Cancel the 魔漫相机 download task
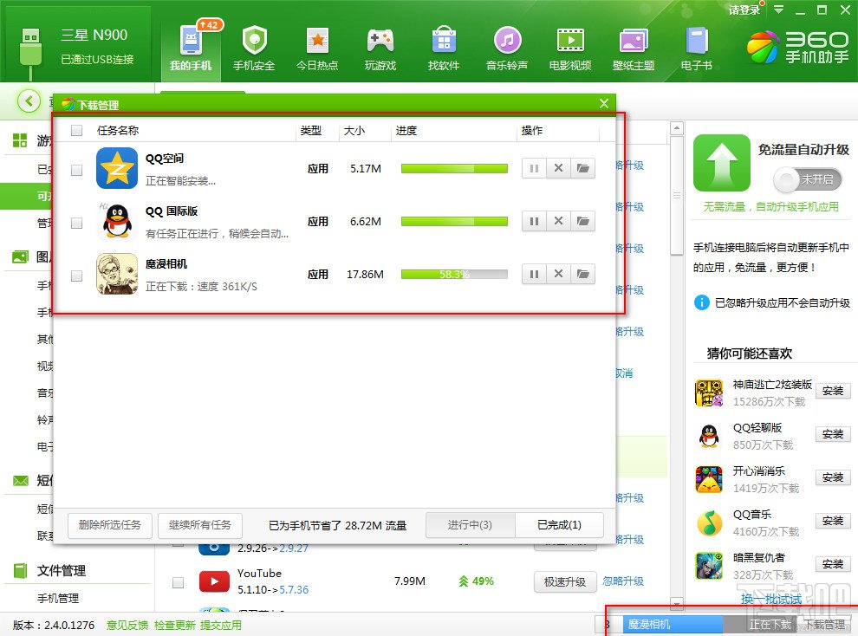The width and height of the screenshot is (858, 636). click(x=558, y=274)
